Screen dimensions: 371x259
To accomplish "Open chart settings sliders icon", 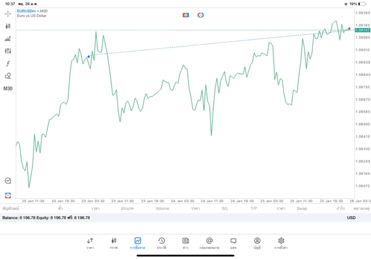I will tap(8, 51).
